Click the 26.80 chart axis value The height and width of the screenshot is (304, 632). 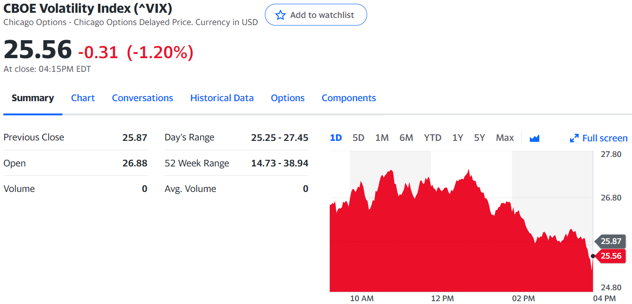tap(611, 198)
